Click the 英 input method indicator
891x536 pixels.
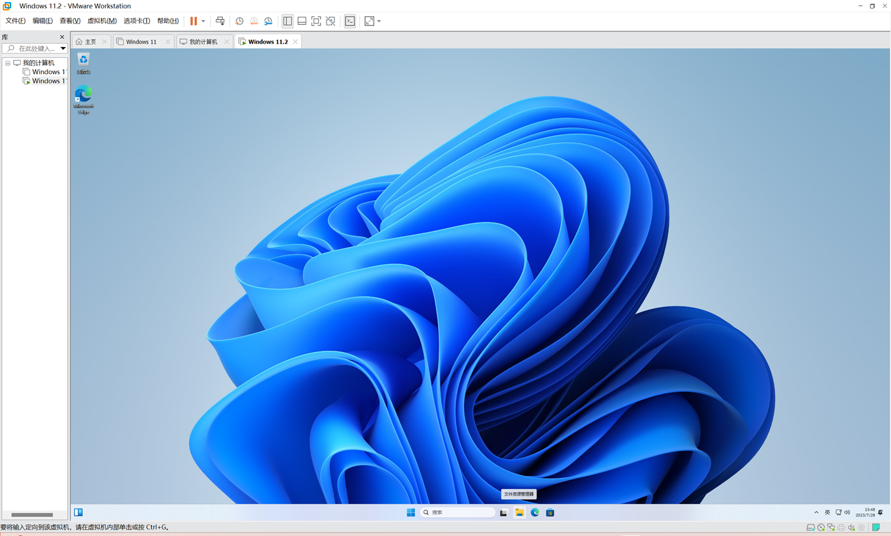tap(827, 513)
